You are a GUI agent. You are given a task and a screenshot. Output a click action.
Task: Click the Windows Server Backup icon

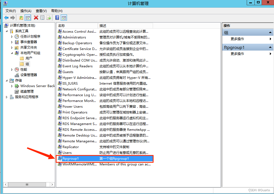(x=17, y=86)
